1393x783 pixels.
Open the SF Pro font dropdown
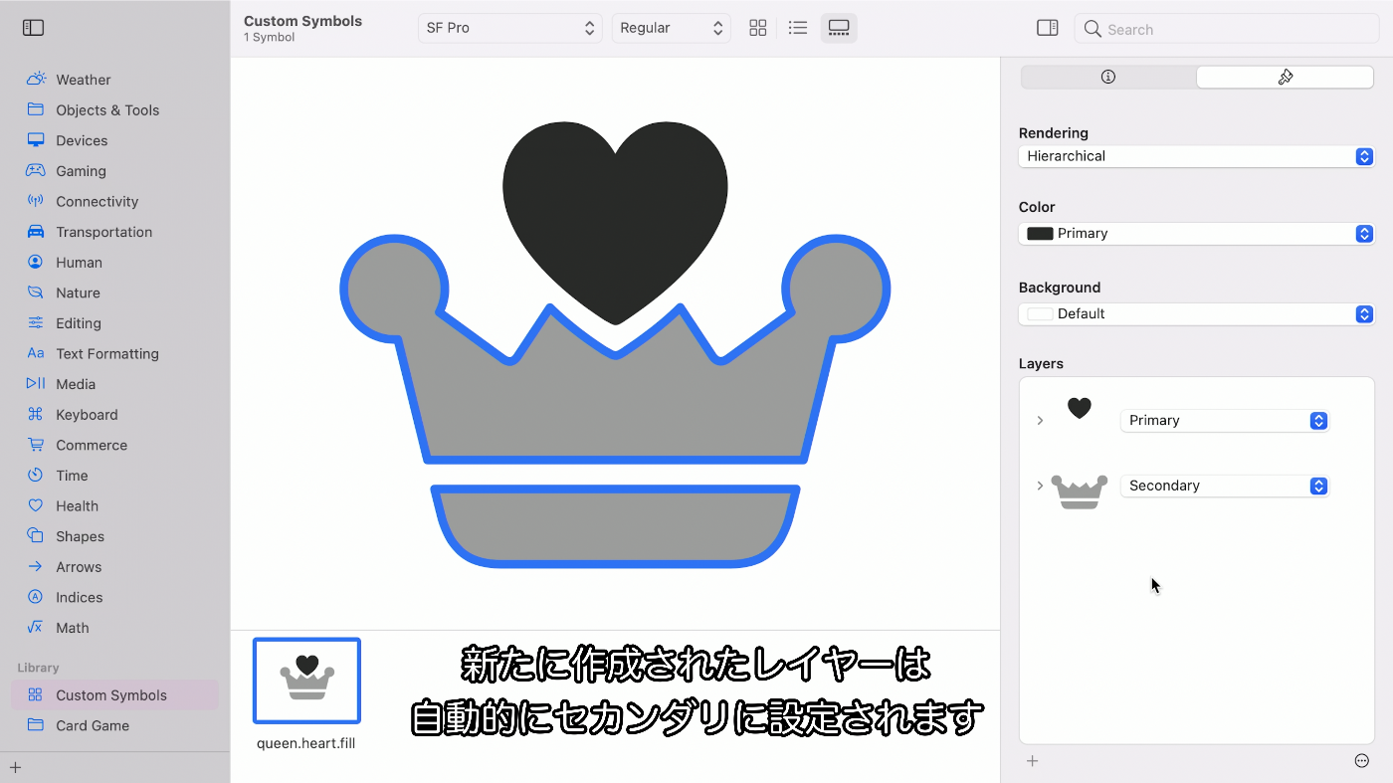510,28
